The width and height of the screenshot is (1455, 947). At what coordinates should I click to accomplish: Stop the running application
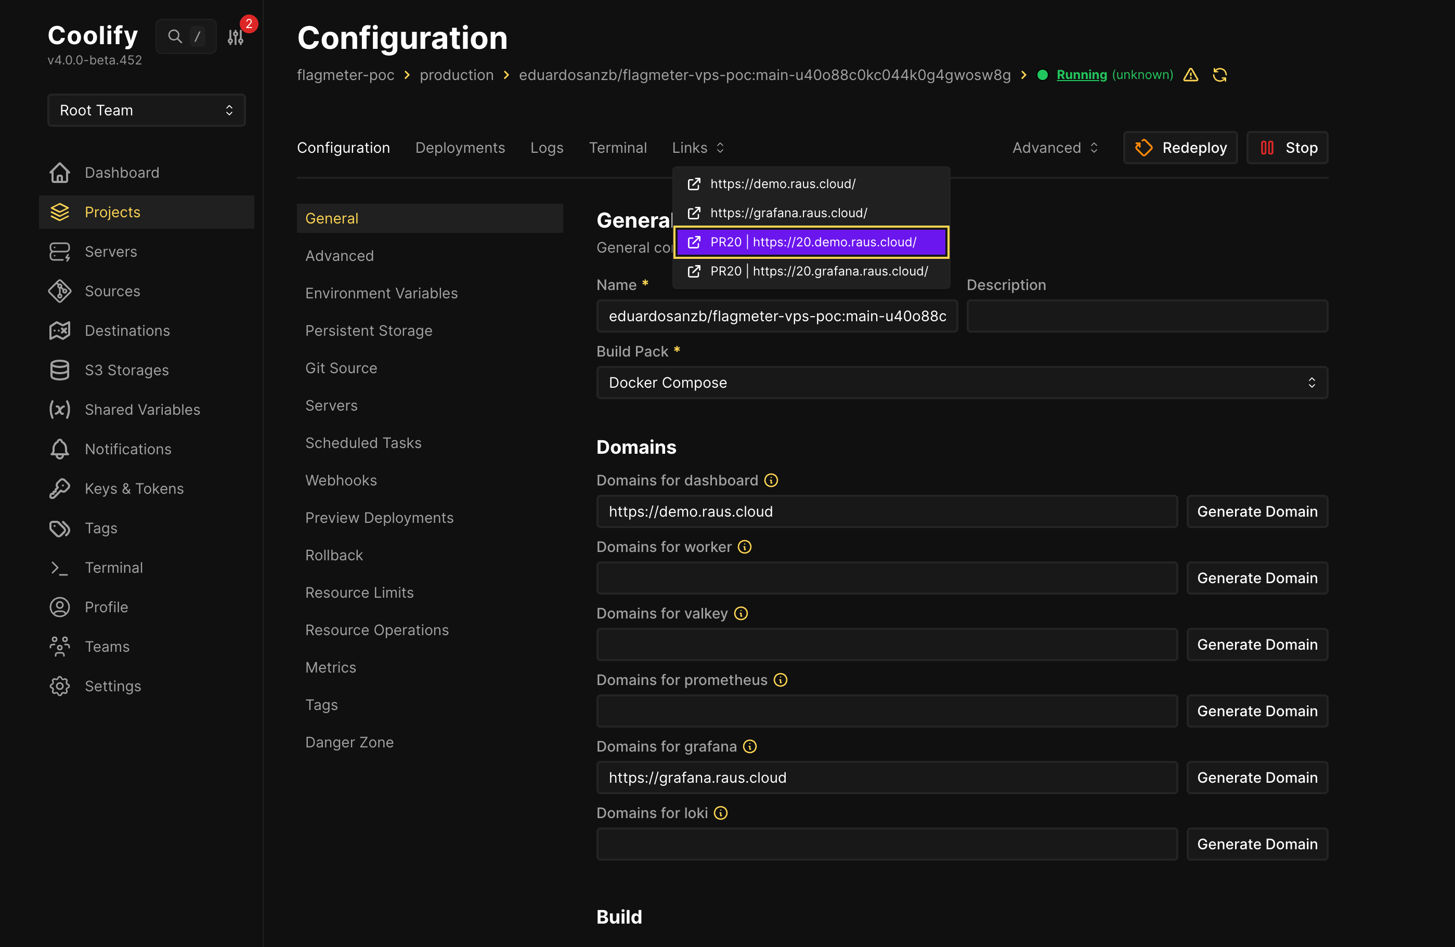pyautogui.click(x=1287, y=147)
